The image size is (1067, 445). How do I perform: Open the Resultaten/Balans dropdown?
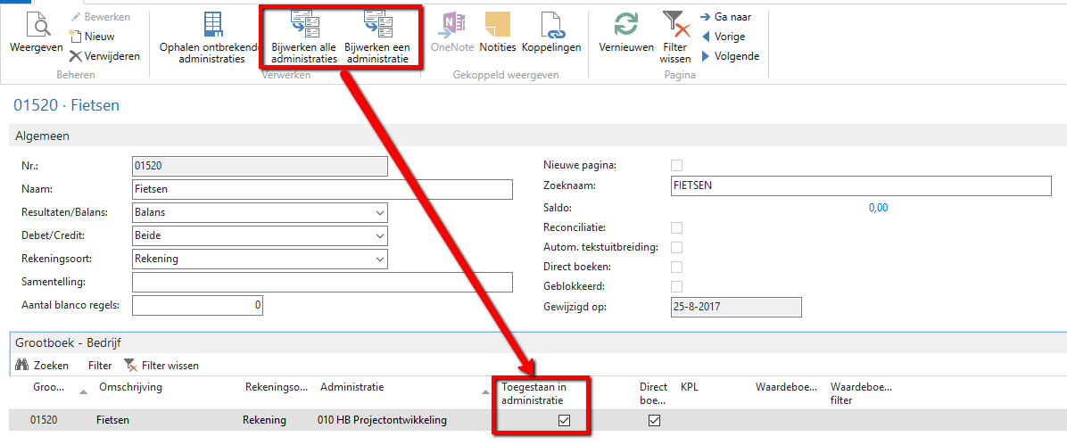[x=380, y=213]
